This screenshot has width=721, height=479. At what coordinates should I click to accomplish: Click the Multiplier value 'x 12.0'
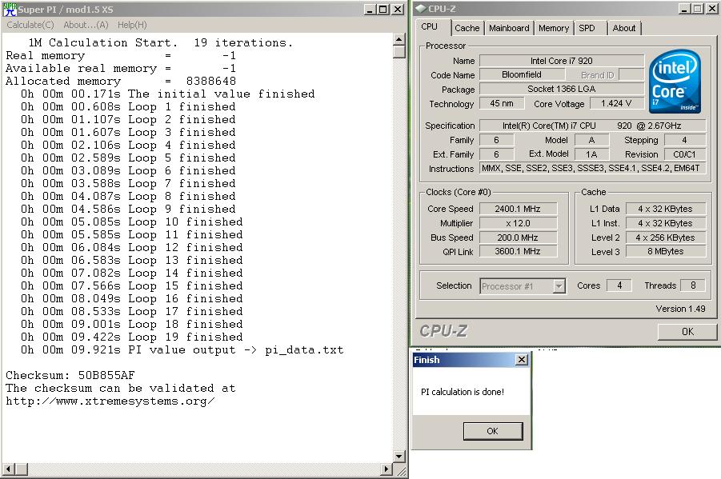tap(518, 223)
